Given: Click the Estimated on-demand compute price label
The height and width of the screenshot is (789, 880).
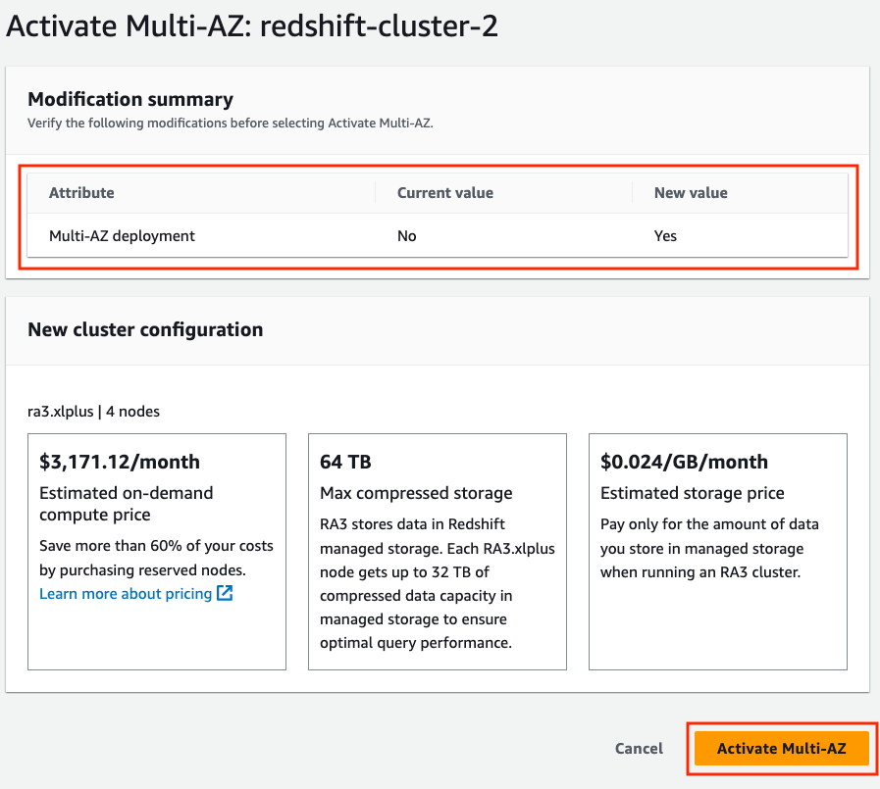Looking at the screenshot, I should point(127,504).
